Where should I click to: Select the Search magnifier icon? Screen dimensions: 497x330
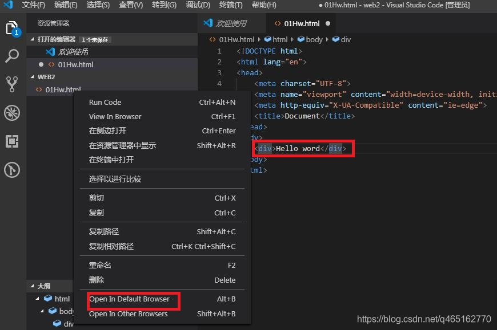pos(13,56)
